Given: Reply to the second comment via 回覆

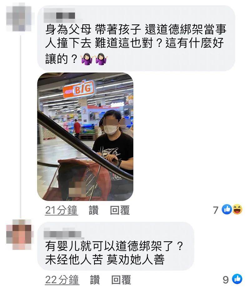Looking at the screenshot, I should (x=121, y=280).
